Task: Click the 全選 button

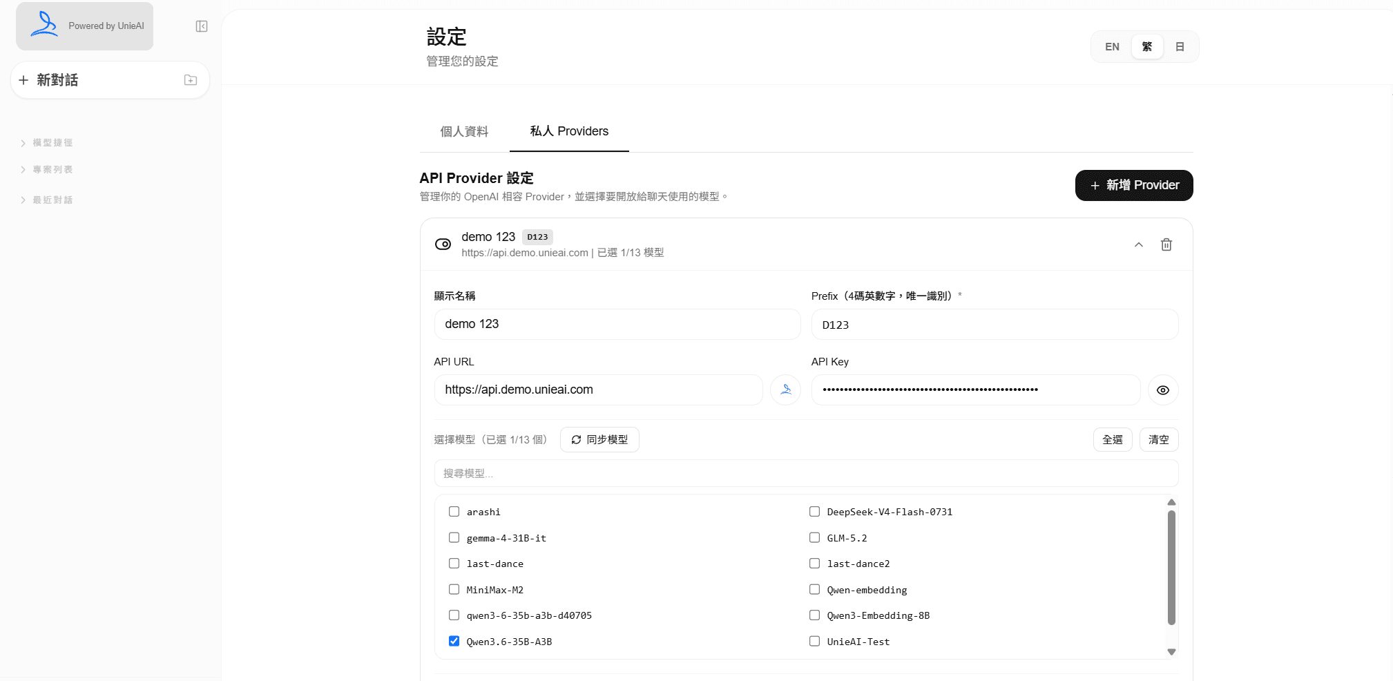Action: [x=1113, y=440]
